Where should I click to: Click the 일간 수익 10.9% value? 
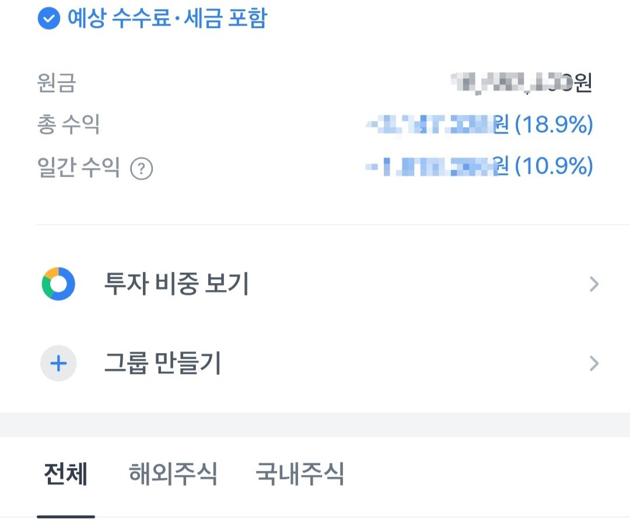coord(554,166)
